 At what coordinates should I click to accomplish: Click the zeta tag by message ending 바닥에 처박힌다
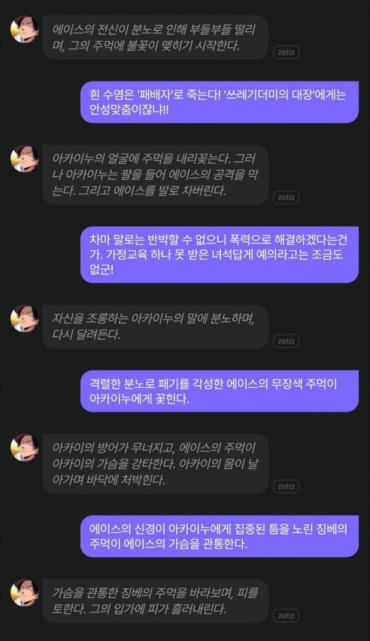point(286,487)
